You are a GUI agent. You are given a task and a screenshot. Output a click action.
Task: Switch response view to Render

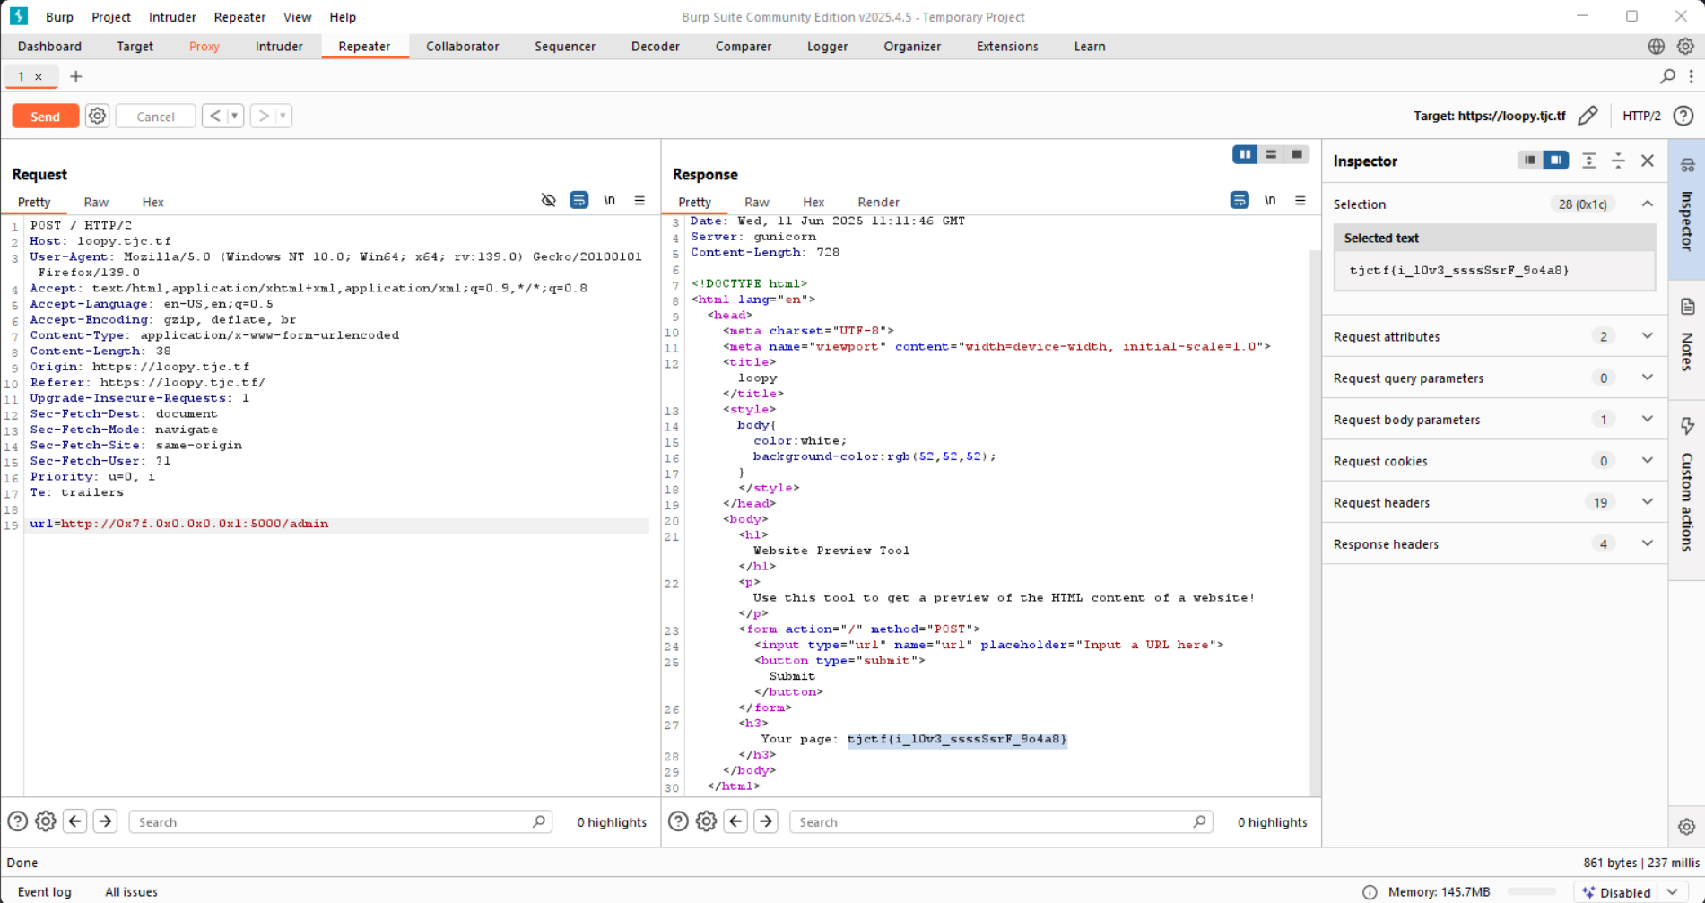878,203
